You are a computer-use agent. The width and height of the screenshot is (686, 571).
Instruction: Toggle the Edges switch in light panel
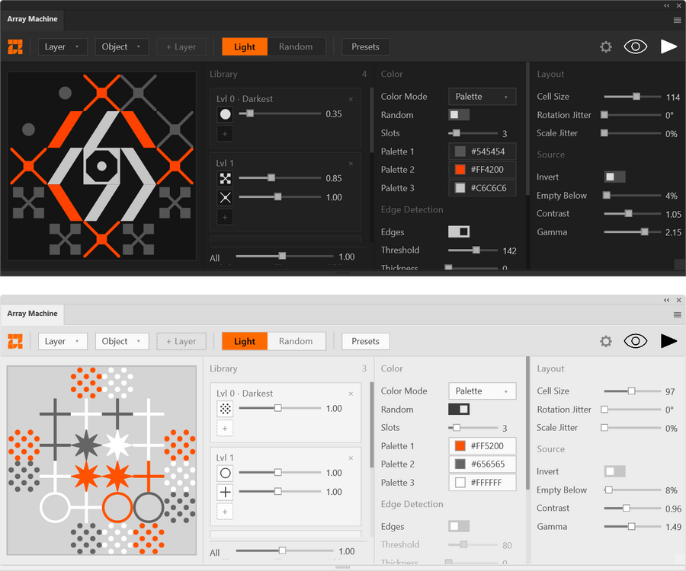459,526
